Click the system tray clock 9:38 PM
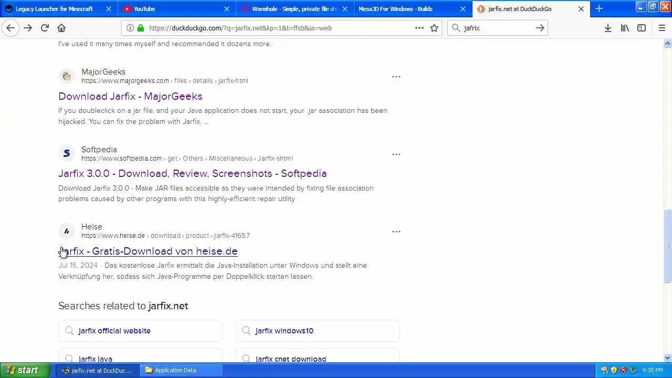Viewport: 672px width, 378px height. pos(653,370)
